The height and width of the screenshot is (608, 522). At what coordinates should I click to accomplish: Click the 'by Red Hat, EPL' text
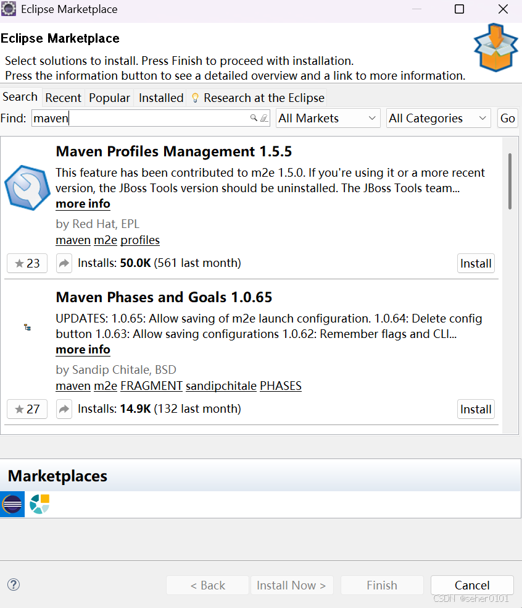click(x=97, y=224)
